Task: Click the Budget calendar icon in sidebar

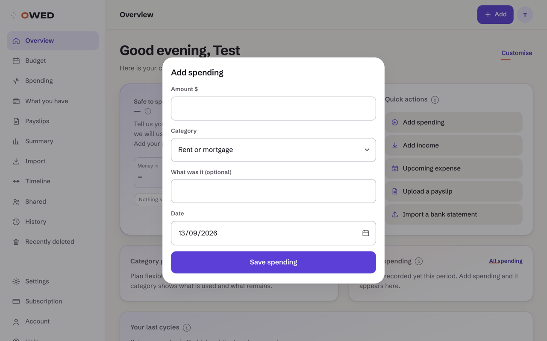Action: (x=16, y=61)
